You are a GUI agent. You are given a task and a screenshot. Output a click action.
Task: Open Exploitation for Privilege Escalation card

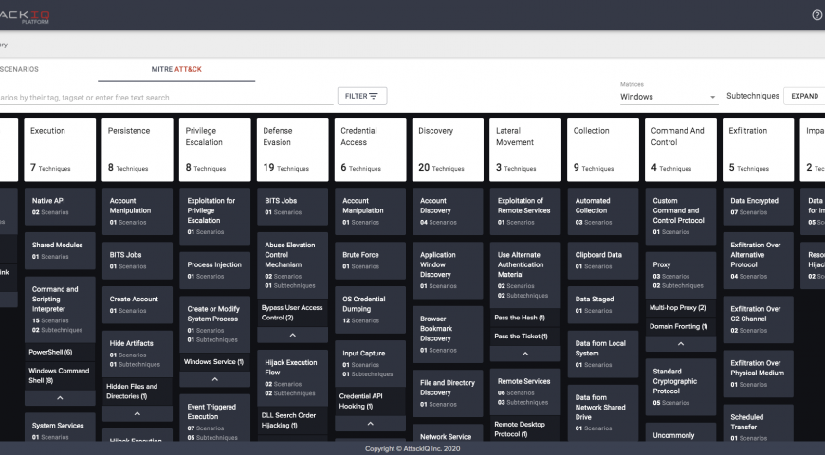coord(214,216)
